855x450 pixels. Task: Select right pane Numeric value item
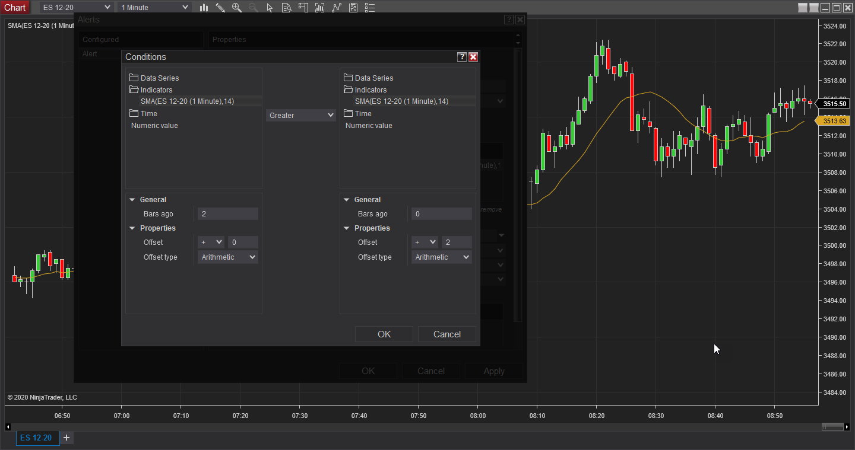(x=369, y=126)
